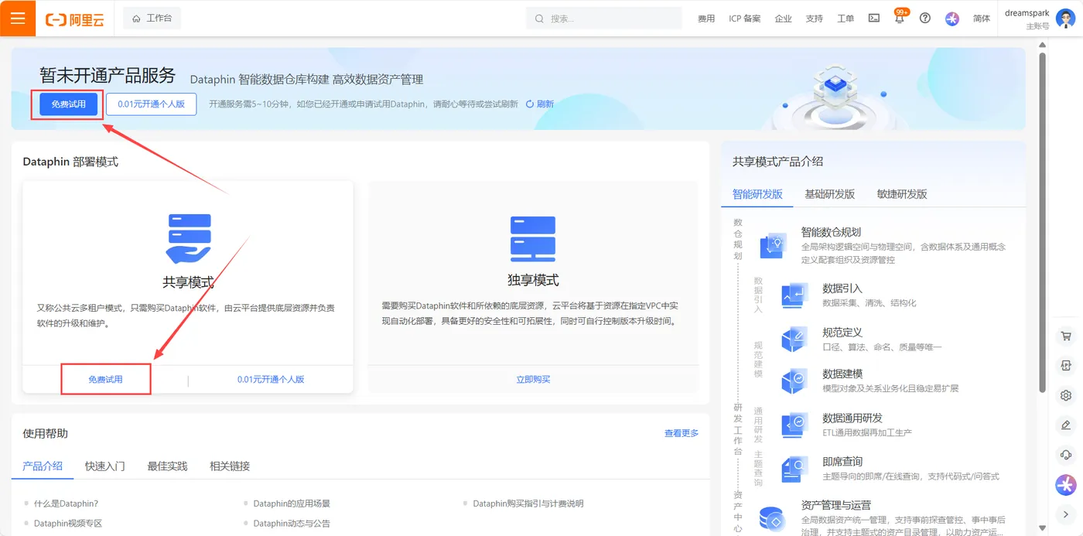Switch to the 相关链接 tab
Screen dimensions: 1083x536
tap(230, 466)
